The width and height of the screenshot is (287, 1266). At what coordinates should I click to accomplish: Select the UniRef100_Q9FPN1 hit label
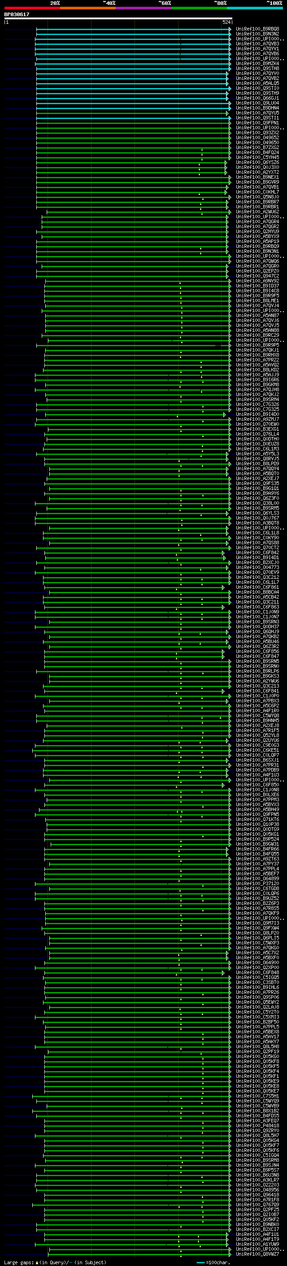pyautogui.click(x=257, y=123)
